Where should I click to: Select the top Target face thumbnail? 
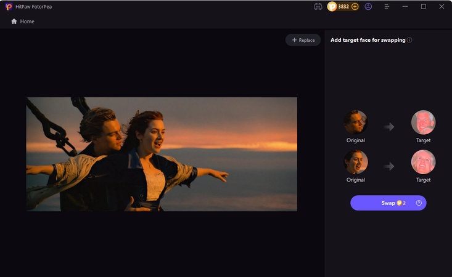point(423,122)
